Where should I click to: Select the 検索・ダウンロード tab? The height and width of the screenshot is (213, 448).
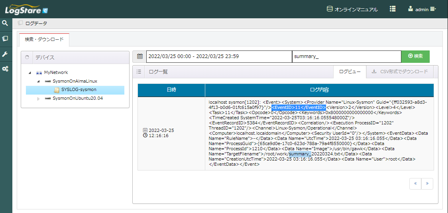tap(44, 40)
